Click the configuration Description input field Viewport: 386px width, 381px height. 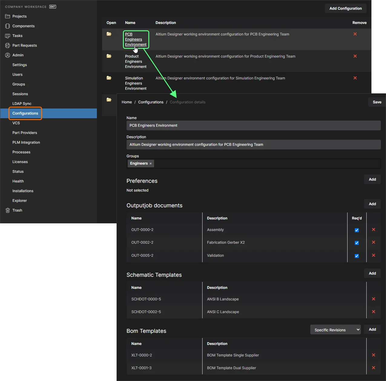[254, 145]
